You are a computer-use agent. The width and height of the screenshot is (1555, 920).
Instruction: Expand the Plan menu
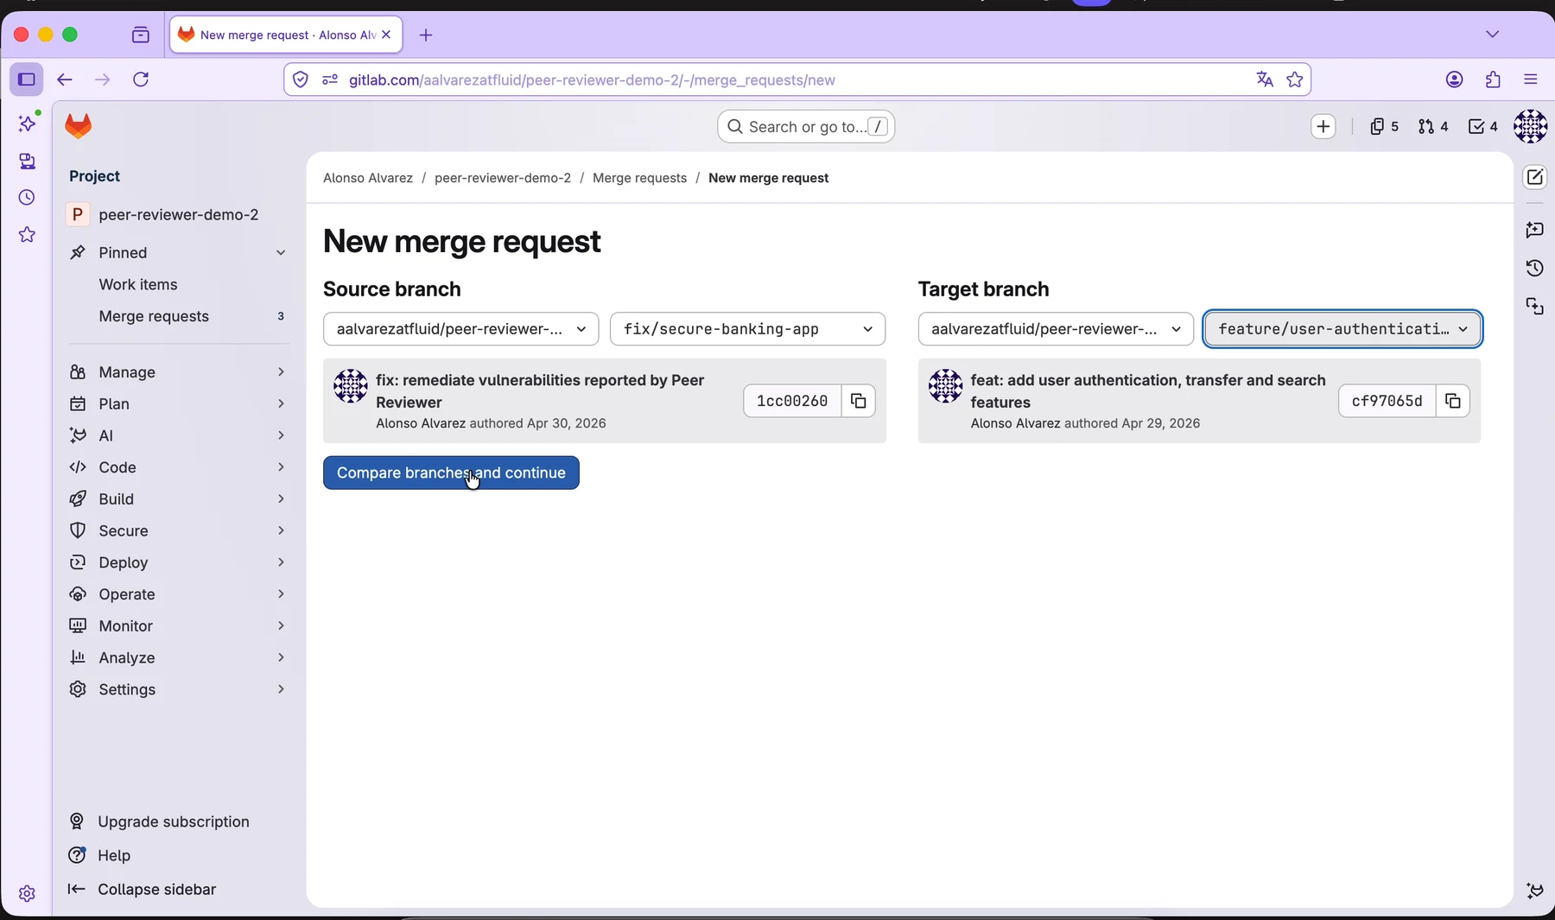[177, 404]
